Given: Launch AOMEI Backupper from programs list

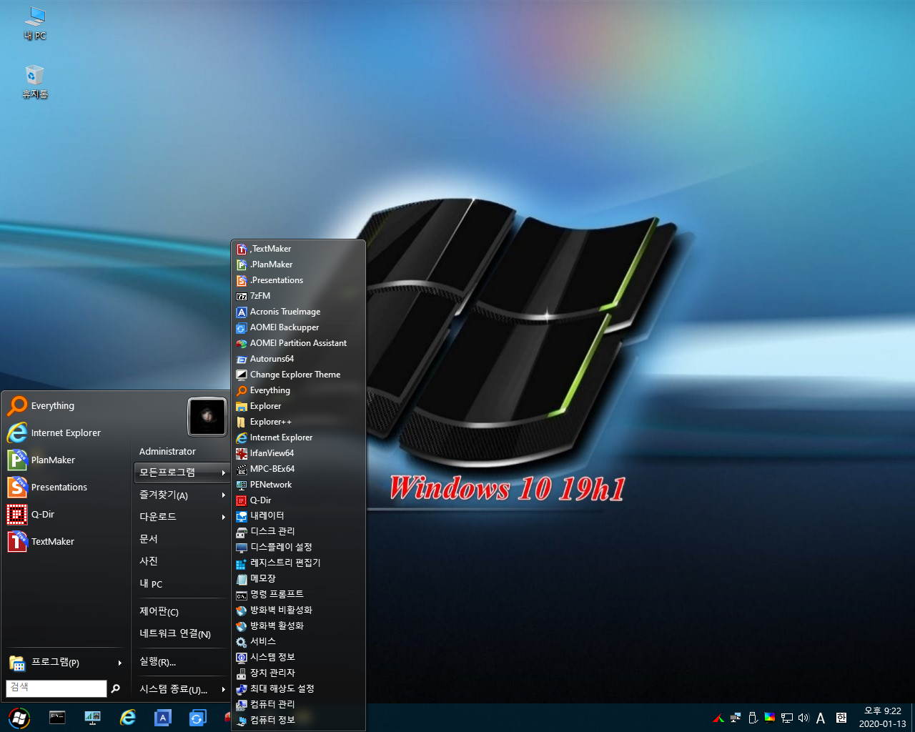Looking at the screenshot, I should pos(298,327).
